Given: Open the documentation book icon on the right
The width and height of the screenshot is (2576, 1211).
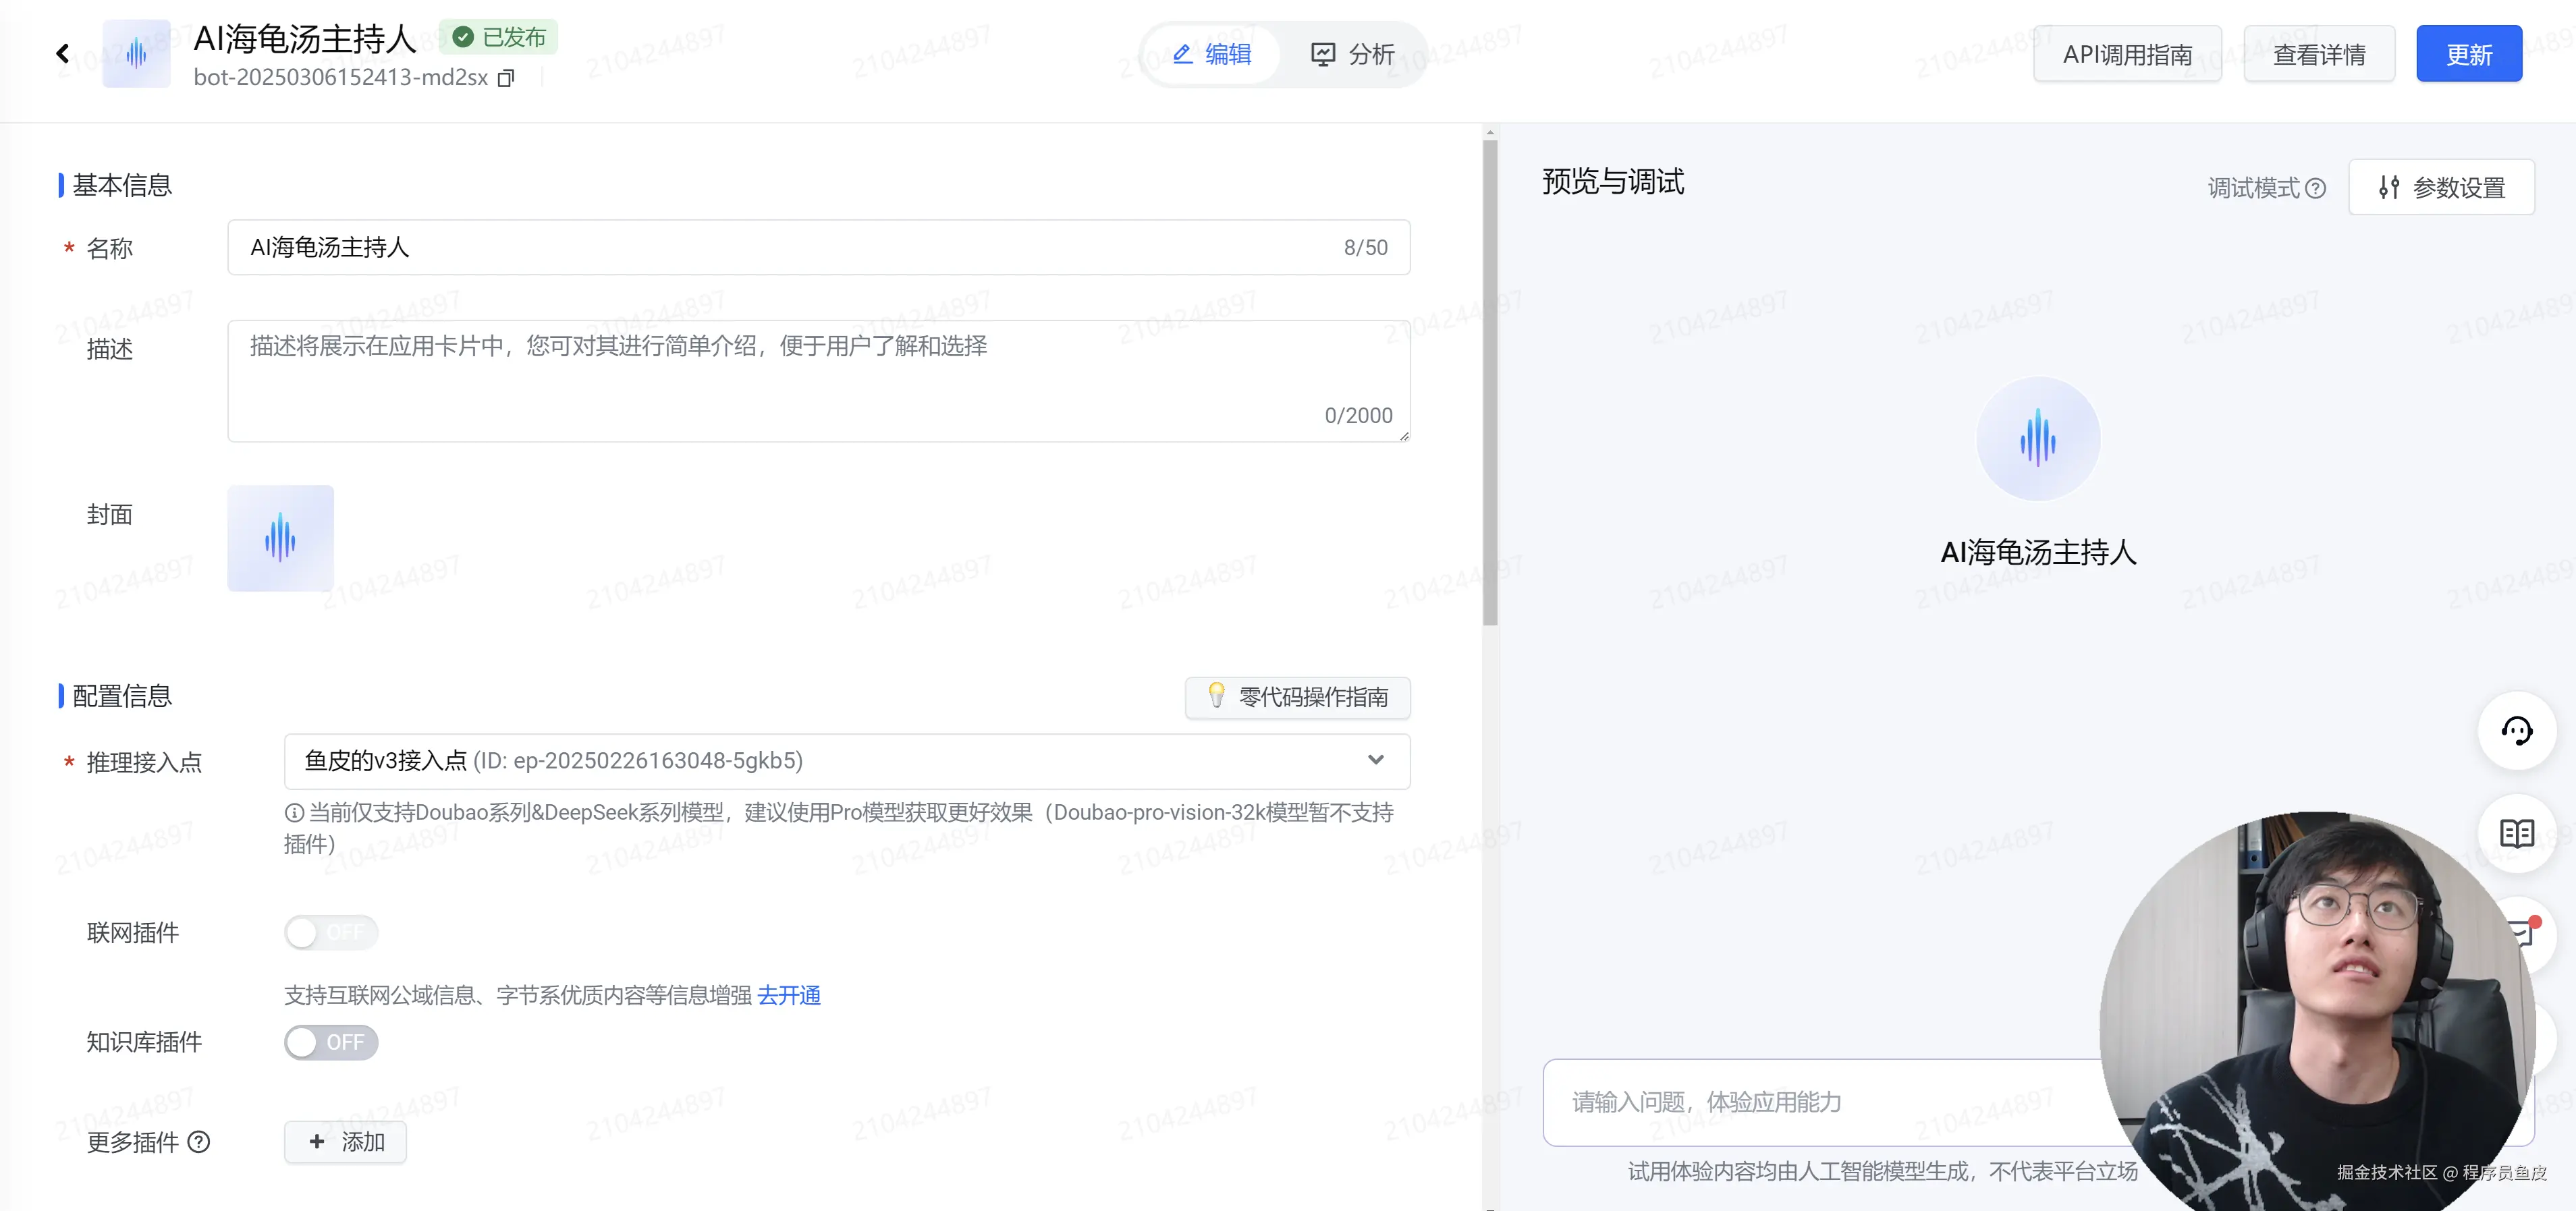Looking at the screenshot, I should tap(2517, 833).
